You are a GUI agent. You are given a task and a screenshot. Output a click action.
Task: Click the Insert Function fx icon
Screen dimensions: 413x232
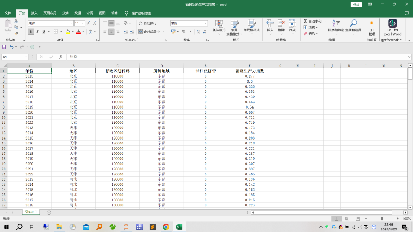(60, 57)
